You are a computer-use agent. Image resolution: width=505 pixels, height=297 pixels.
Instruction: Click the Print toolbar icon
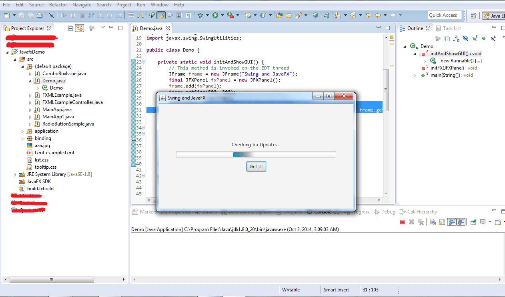40,15
